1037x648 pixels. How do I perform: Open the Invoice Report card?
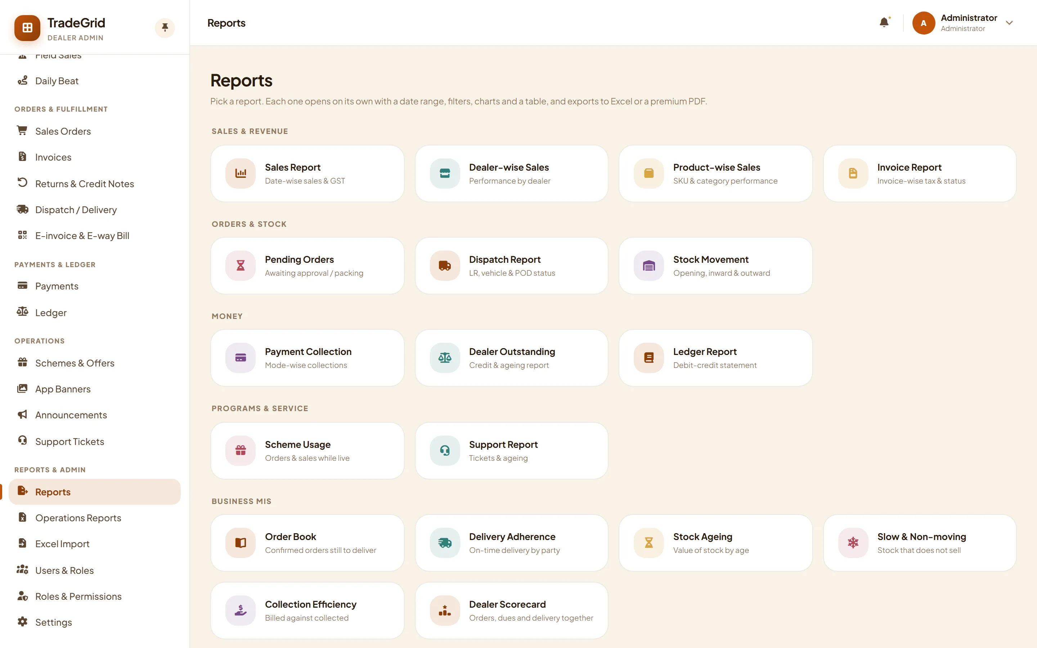tap(920, 174)
